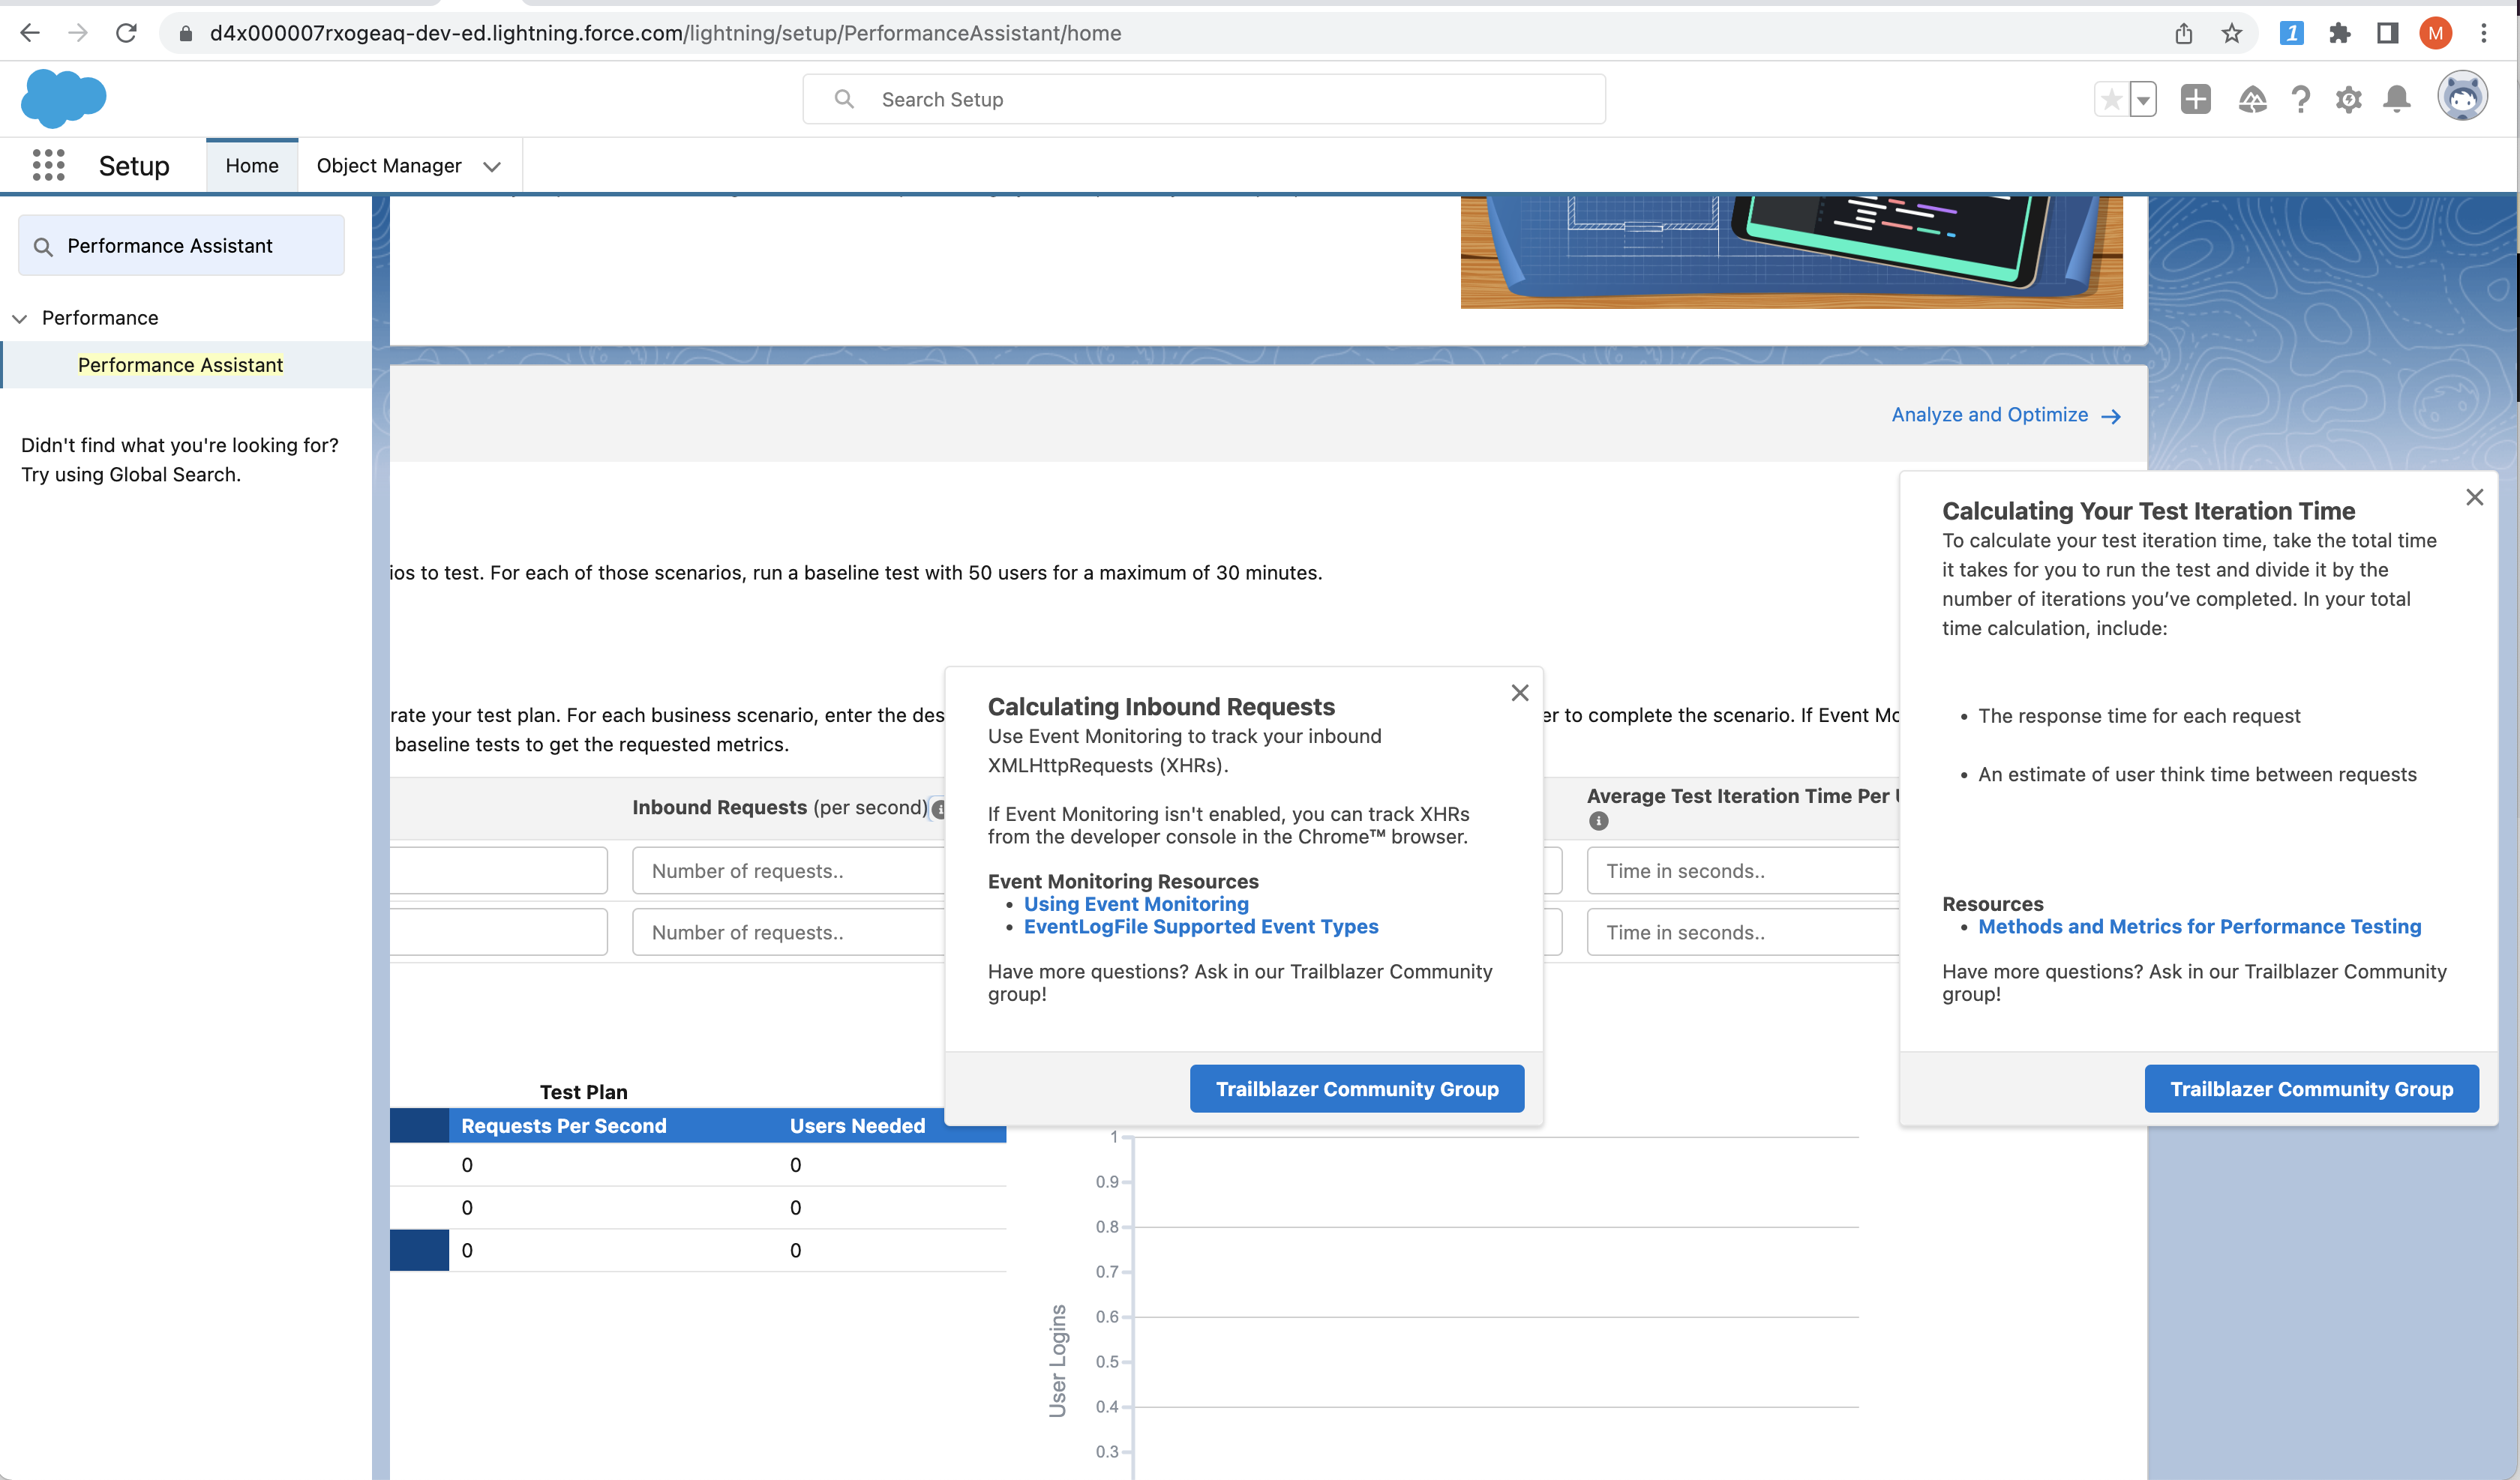Image resolution: width=2520 pixels, height=1480 pixels.
Task: Click the second Time in seconds field
Action: 1743,932
